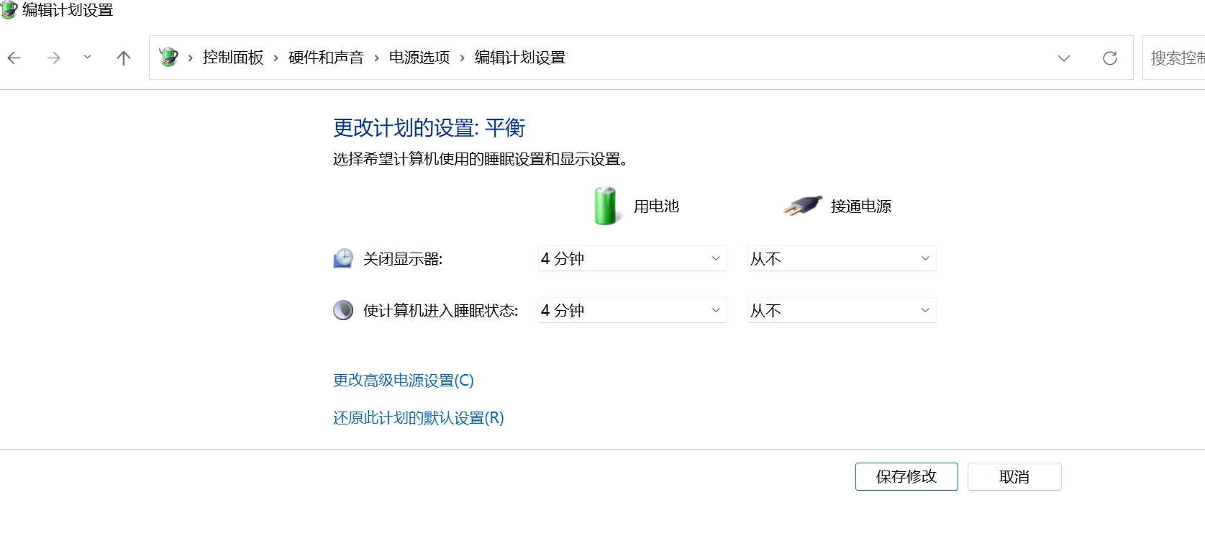Click the moon icon beside sleep setting
Viewport: 1205px width, 554px height.
click(343, 310)
